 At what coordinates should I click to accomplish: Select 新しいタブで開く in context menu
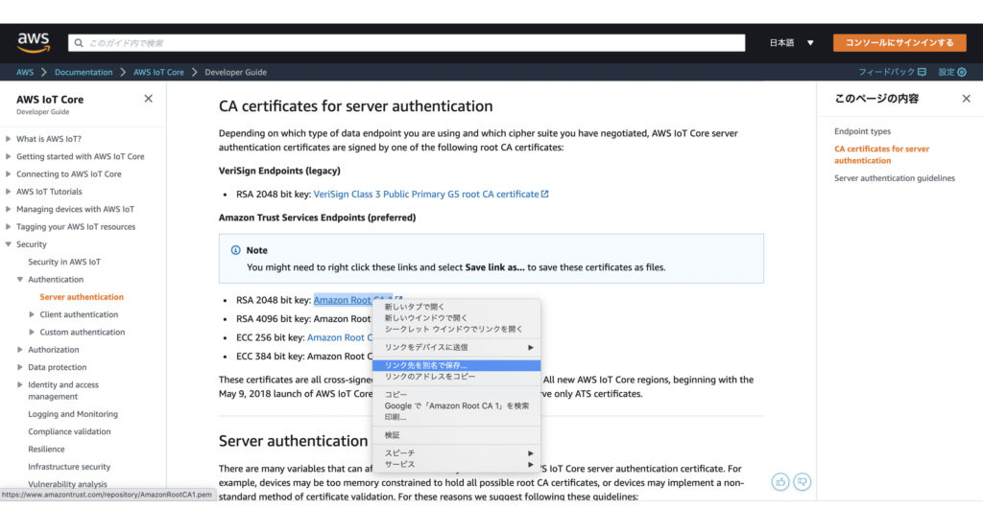[x=415, y=307]
